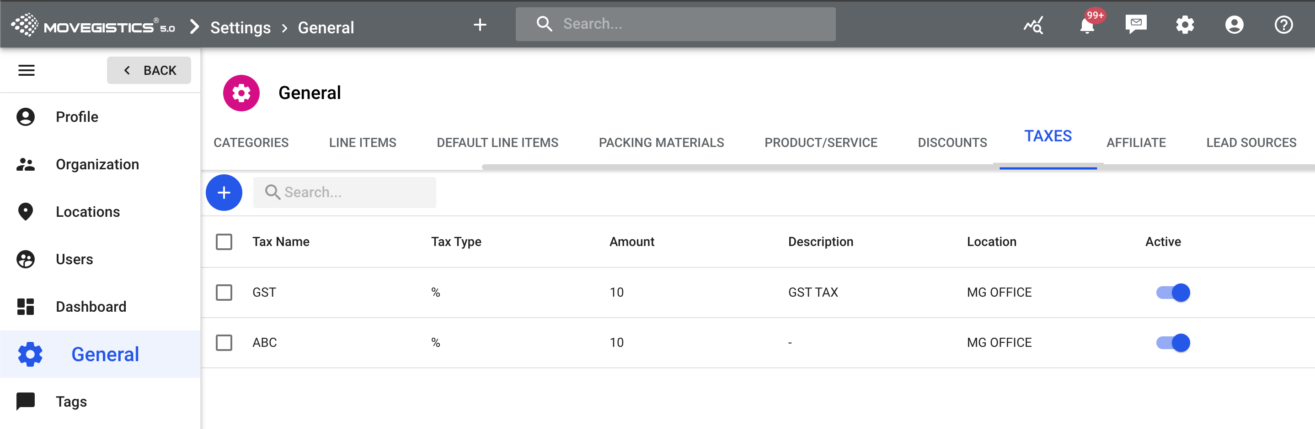This screenshot has height=429, width=1315.
Task: Tick the select-all checkbox in header
Action: (x=224, y=242)
